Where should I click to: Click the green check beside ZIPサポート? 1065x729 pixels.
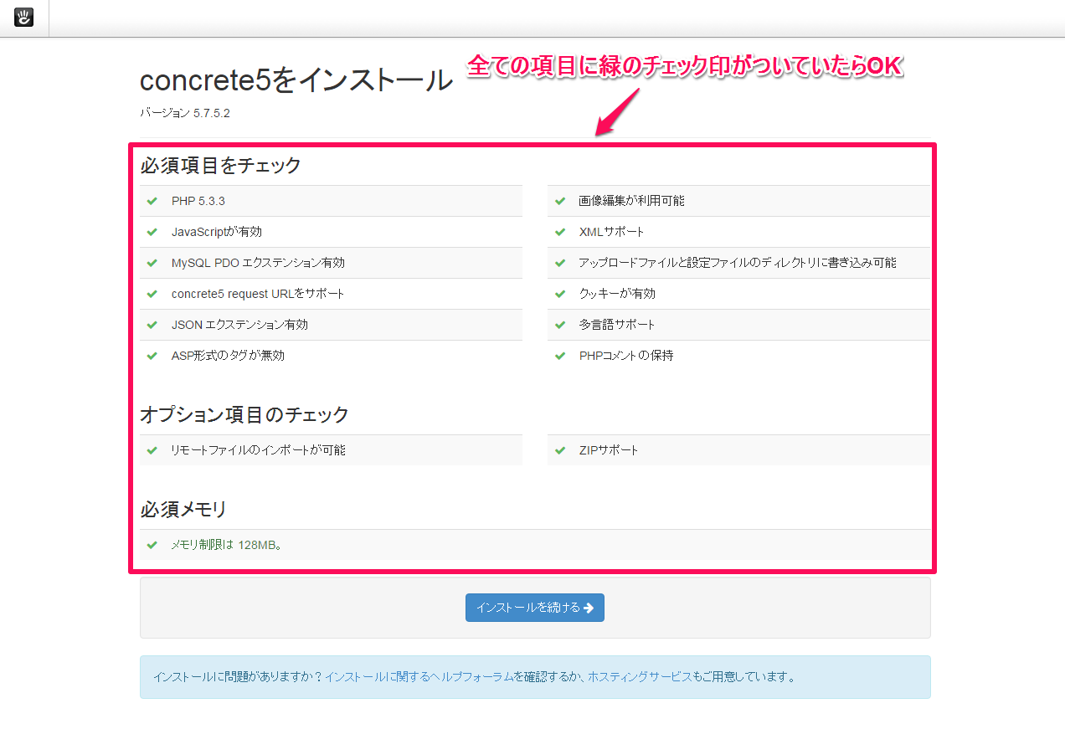[x=560, y=450]
